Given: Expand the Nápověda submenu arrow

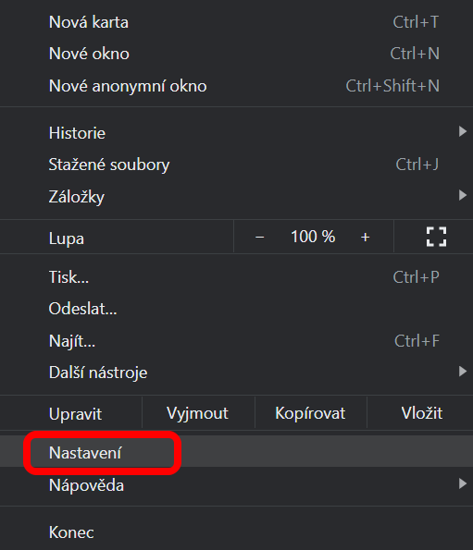Looking at the screenshot, I should (x=463, y=484).
